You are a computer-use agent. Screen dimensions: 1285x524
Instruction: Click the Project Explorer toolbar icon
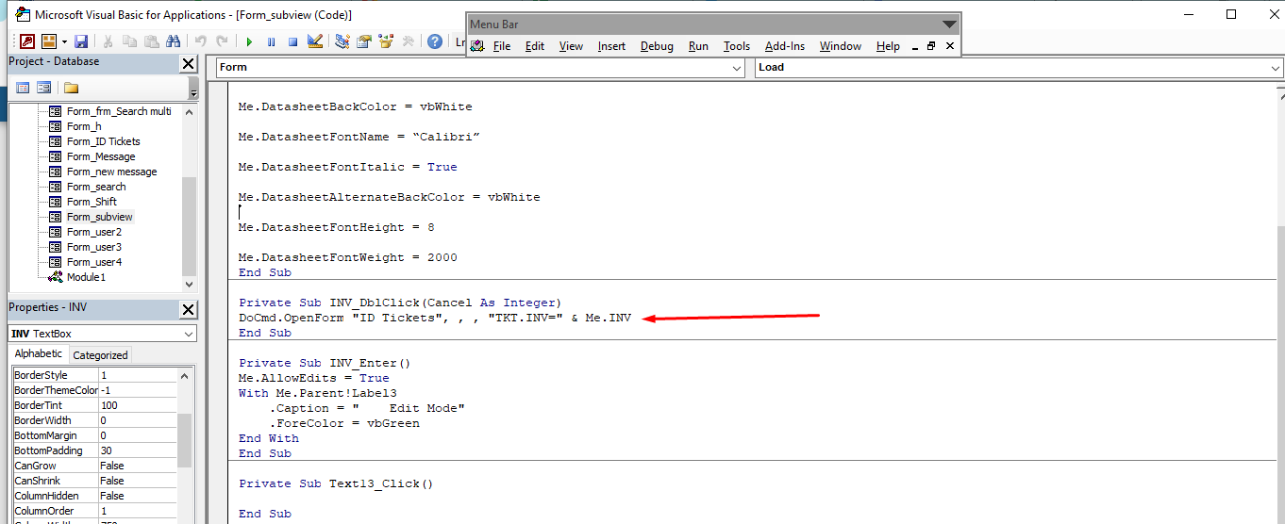tap(342, 41)
